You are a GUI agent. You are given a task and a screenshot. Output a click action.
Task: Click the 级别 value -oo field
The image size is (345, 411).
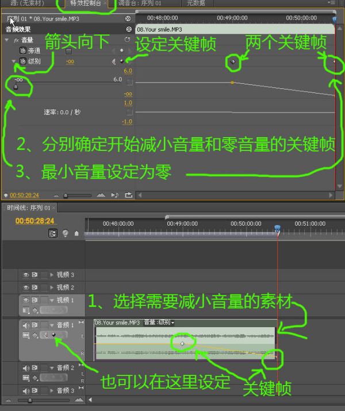pos(70,62)
